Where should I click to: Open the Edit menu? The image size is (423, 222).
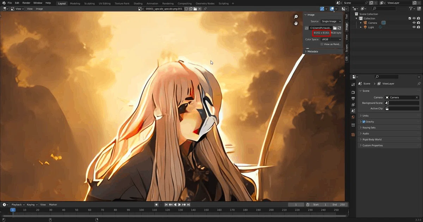pos(17,3)
